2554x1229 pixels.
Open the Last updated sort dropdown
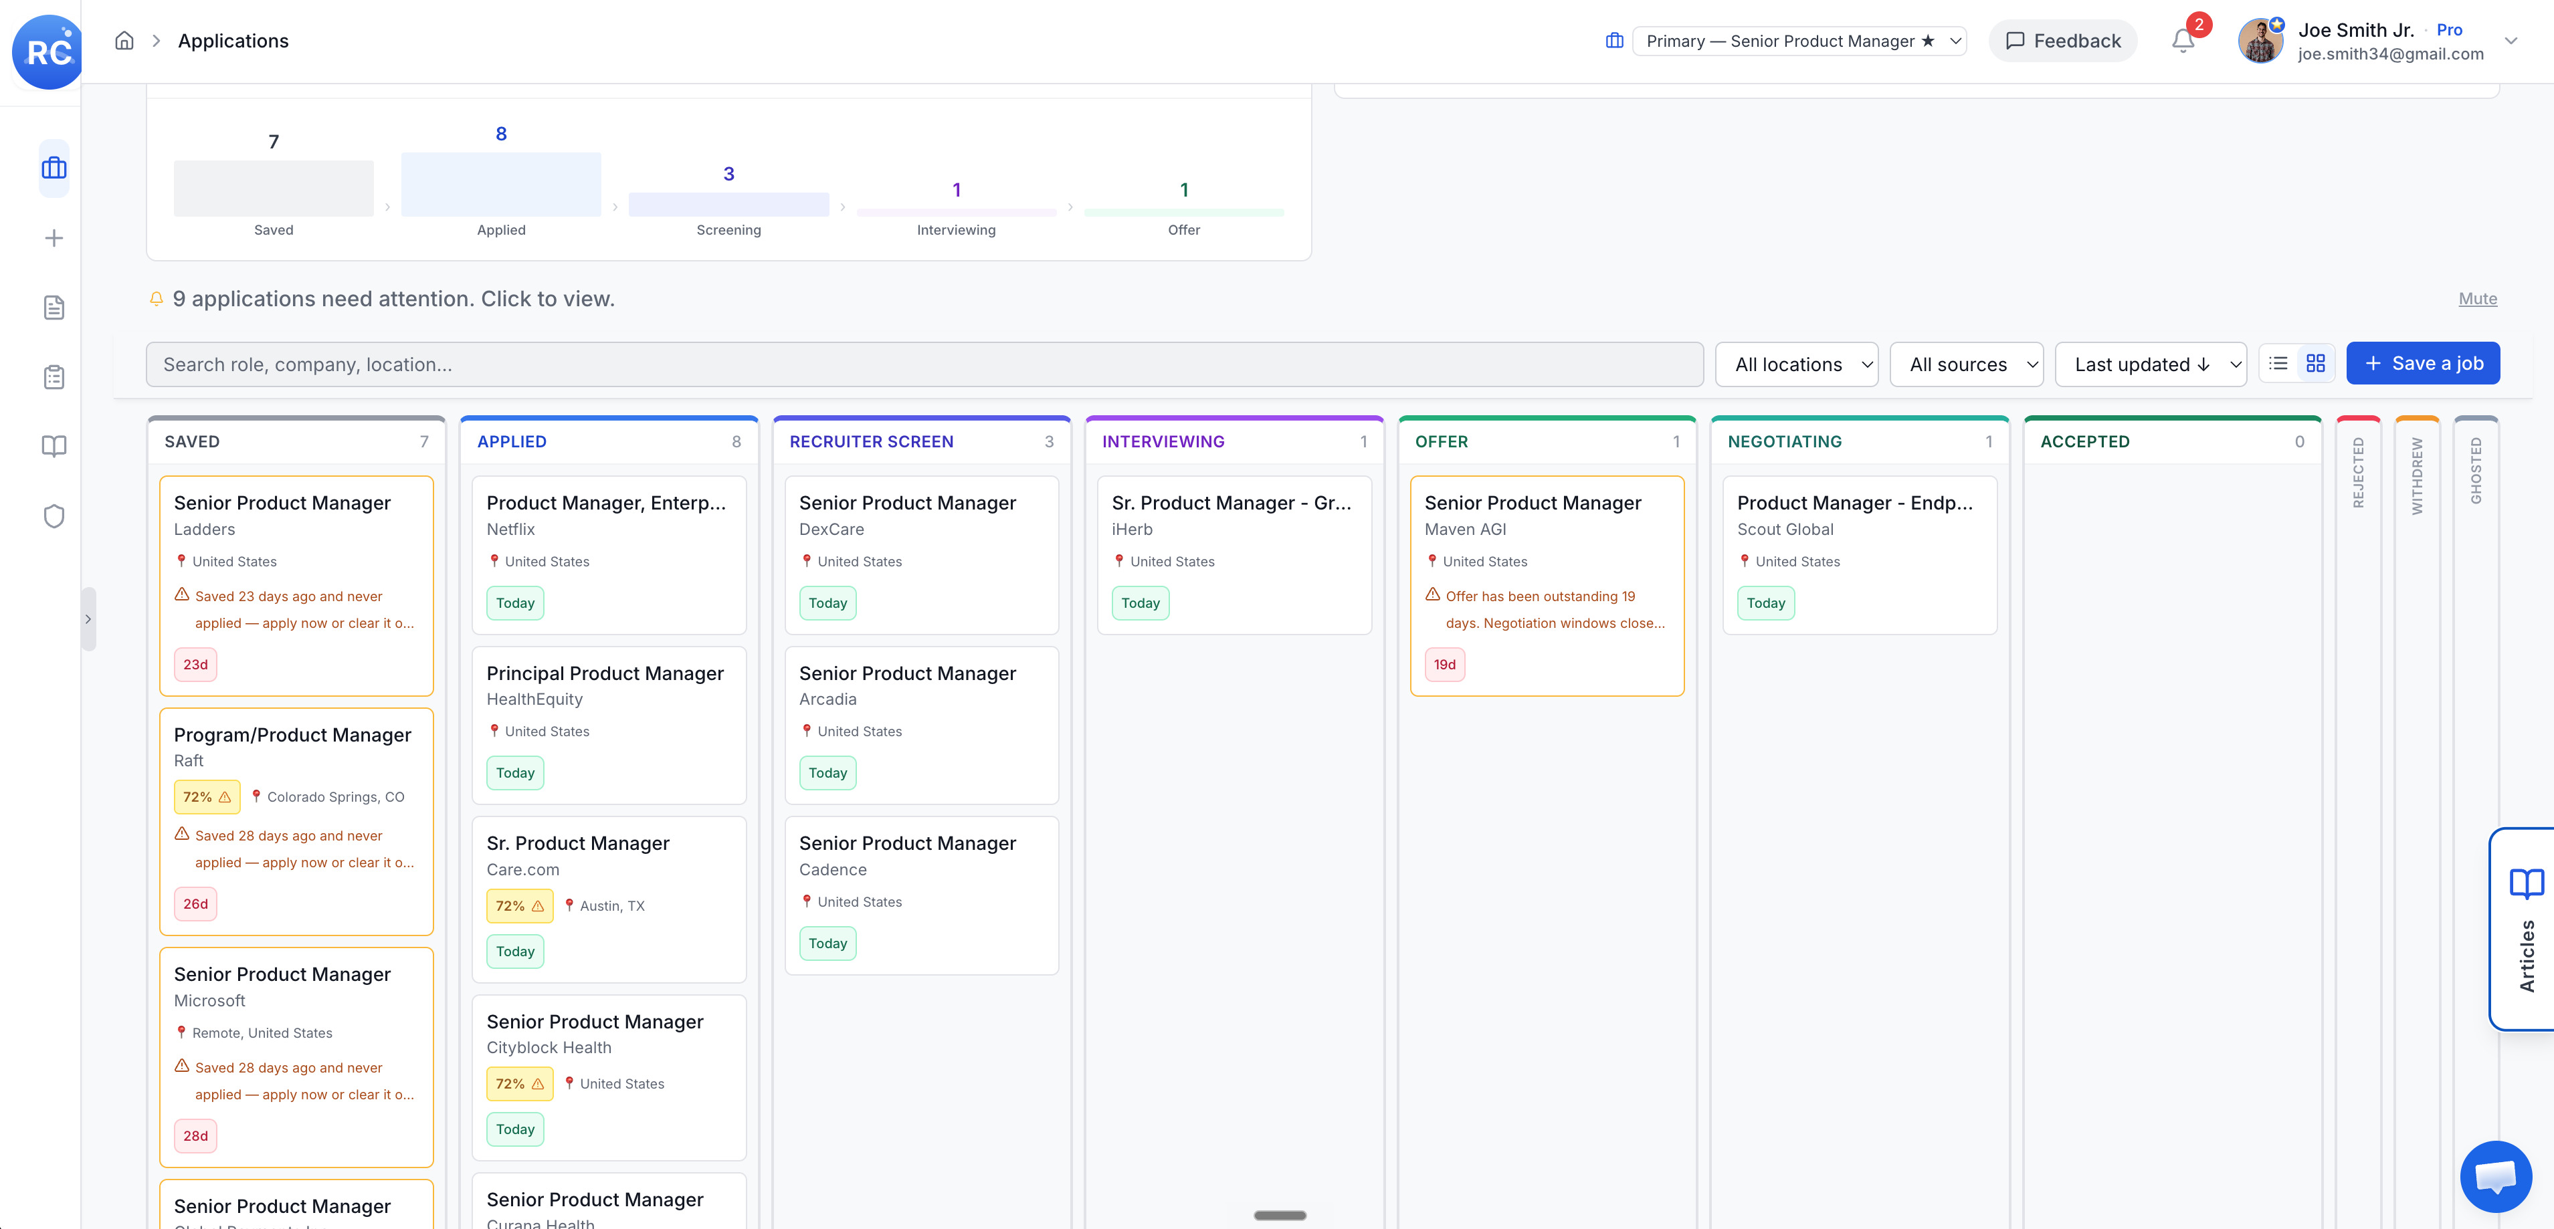coord(2151,364)
